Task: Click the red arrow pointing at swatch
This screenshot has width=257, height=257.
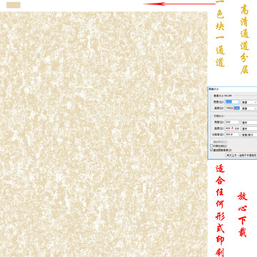Action: [179, 4]
